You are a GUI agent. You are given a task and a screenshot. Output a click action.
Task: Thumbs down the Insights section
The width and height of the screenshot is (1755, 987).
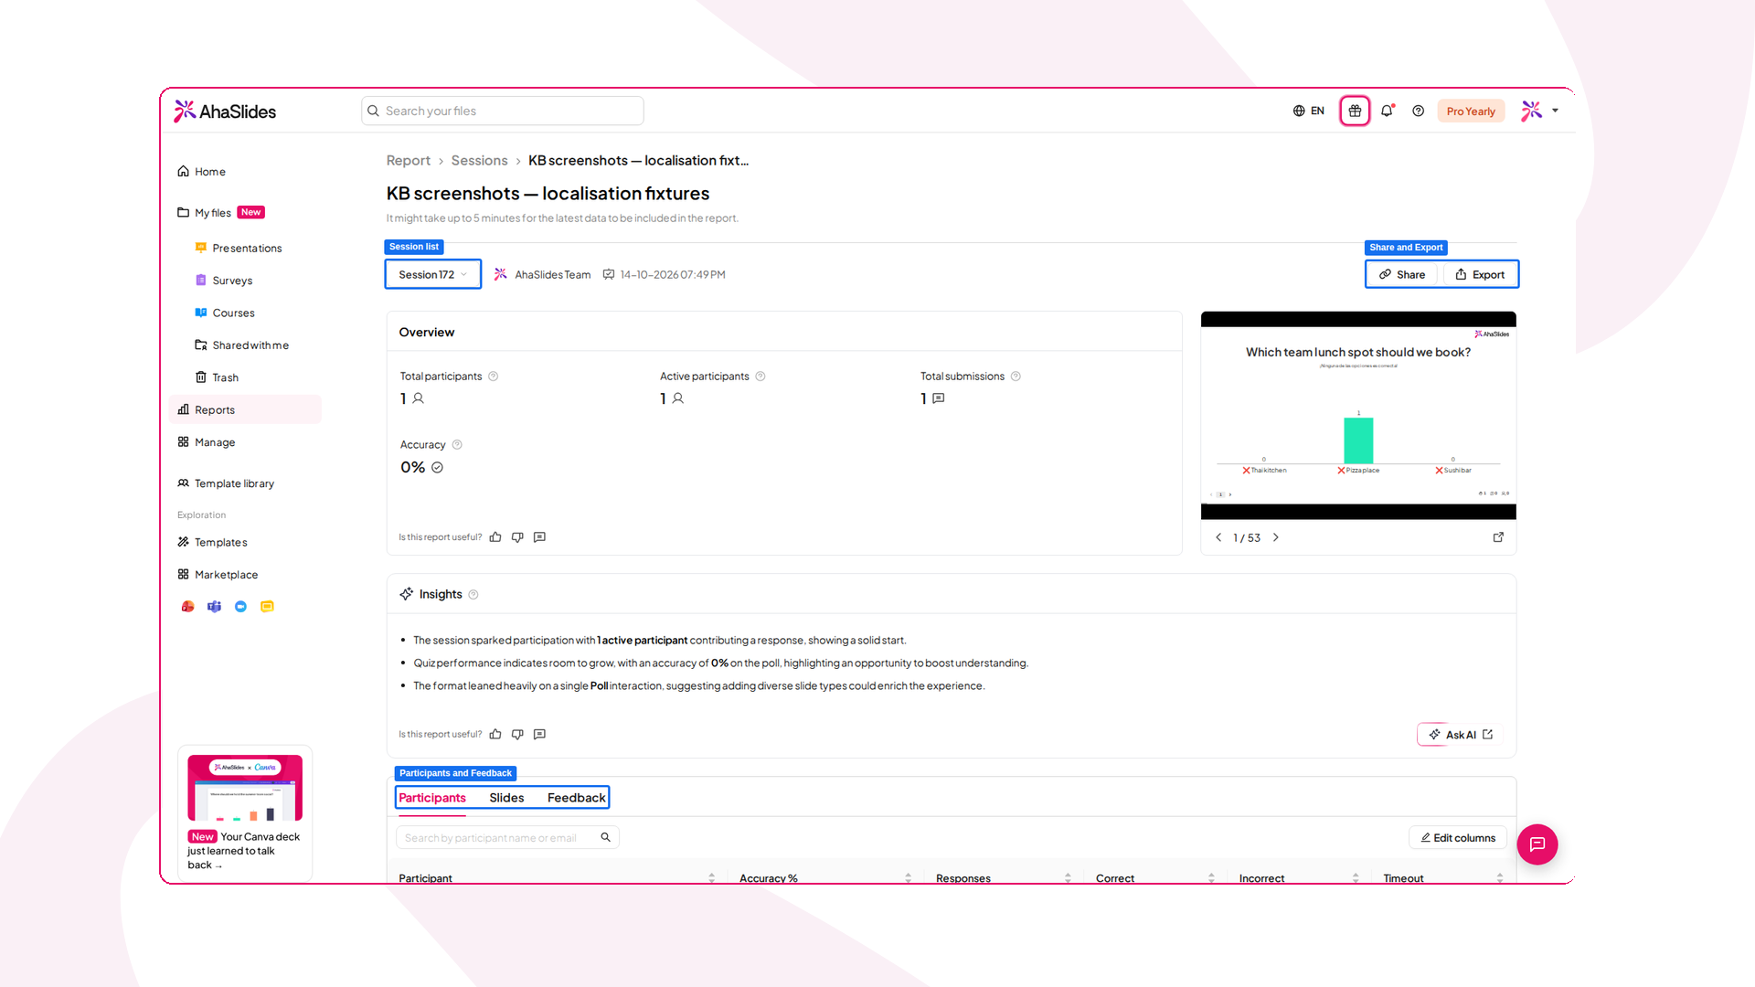click(x=517, y=734)
